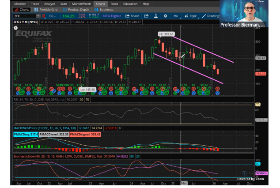
Task: Click the cyan 80 stochastic axis label
Action: coord(257,164)
